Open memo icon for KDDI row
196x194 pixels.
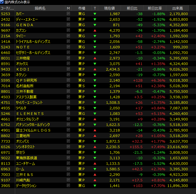pyautogui.click(x=68, y=69)
